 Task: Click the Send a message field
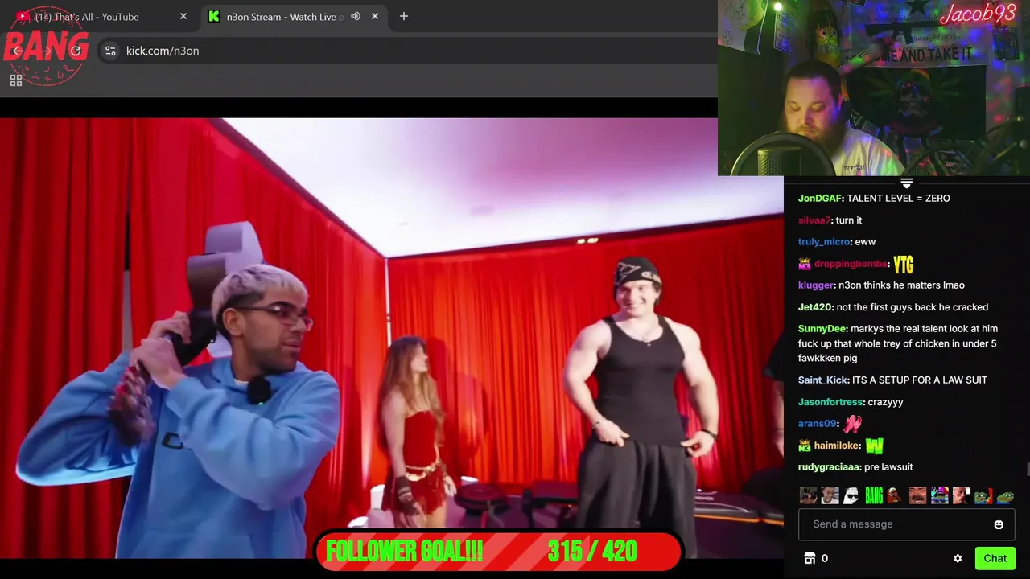[x=906, y=524]
